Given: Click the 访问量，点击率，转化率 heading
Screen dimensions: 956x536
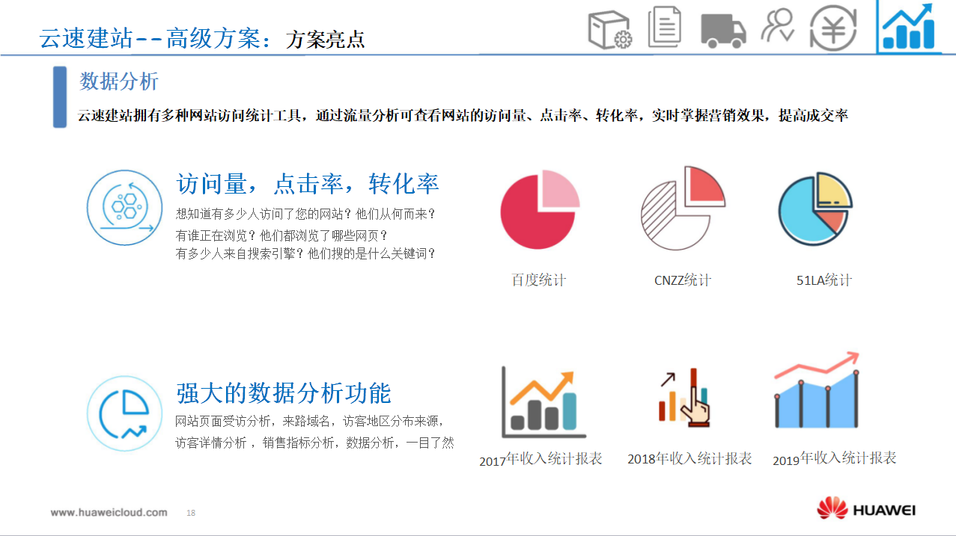Looking at the screenshot, I should pos(307,184).
